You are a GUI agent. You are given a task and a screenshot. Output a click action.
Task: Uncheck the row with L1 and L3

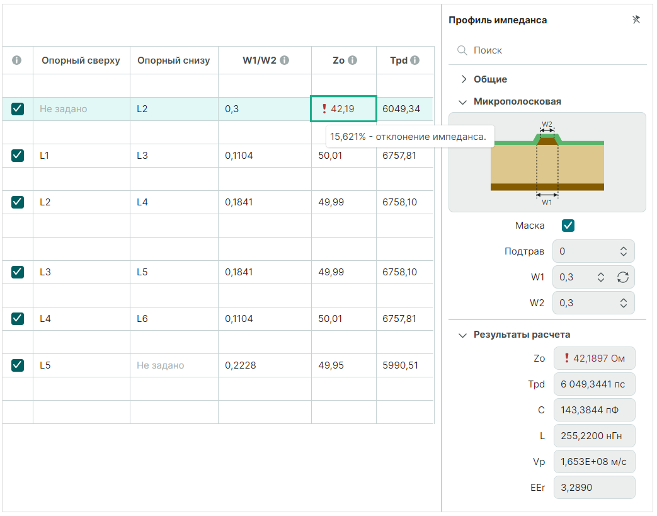(x=18, y=155)
